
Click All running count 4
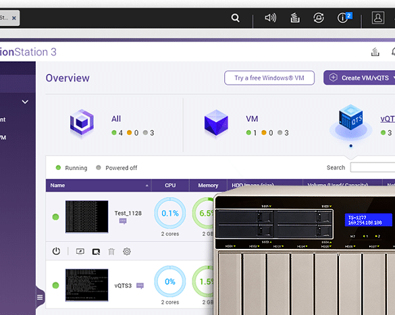(121, 133)
